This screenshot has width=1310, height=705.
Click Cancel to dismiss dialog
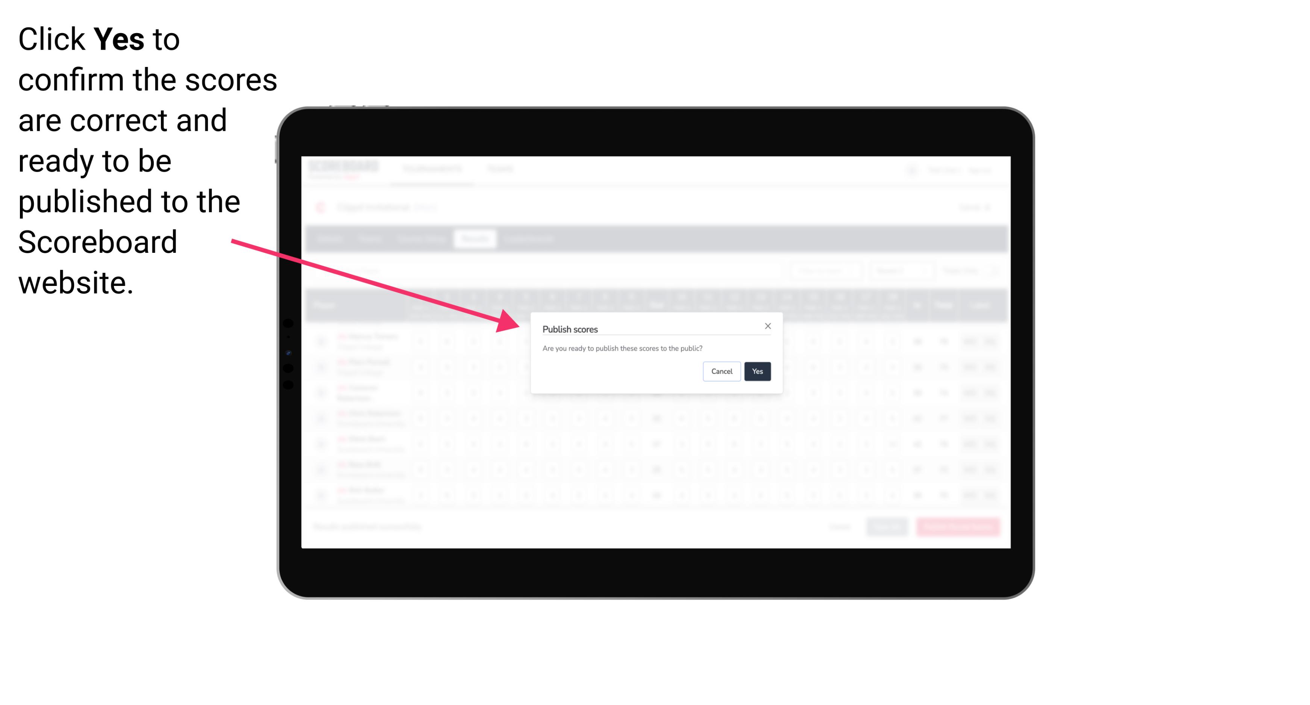722,371
